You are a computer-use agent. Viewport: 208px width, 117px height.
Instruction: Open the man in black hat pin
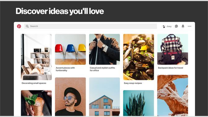70,97
